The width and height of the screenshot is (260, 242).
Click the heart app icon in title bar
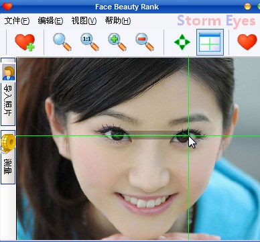7,7
